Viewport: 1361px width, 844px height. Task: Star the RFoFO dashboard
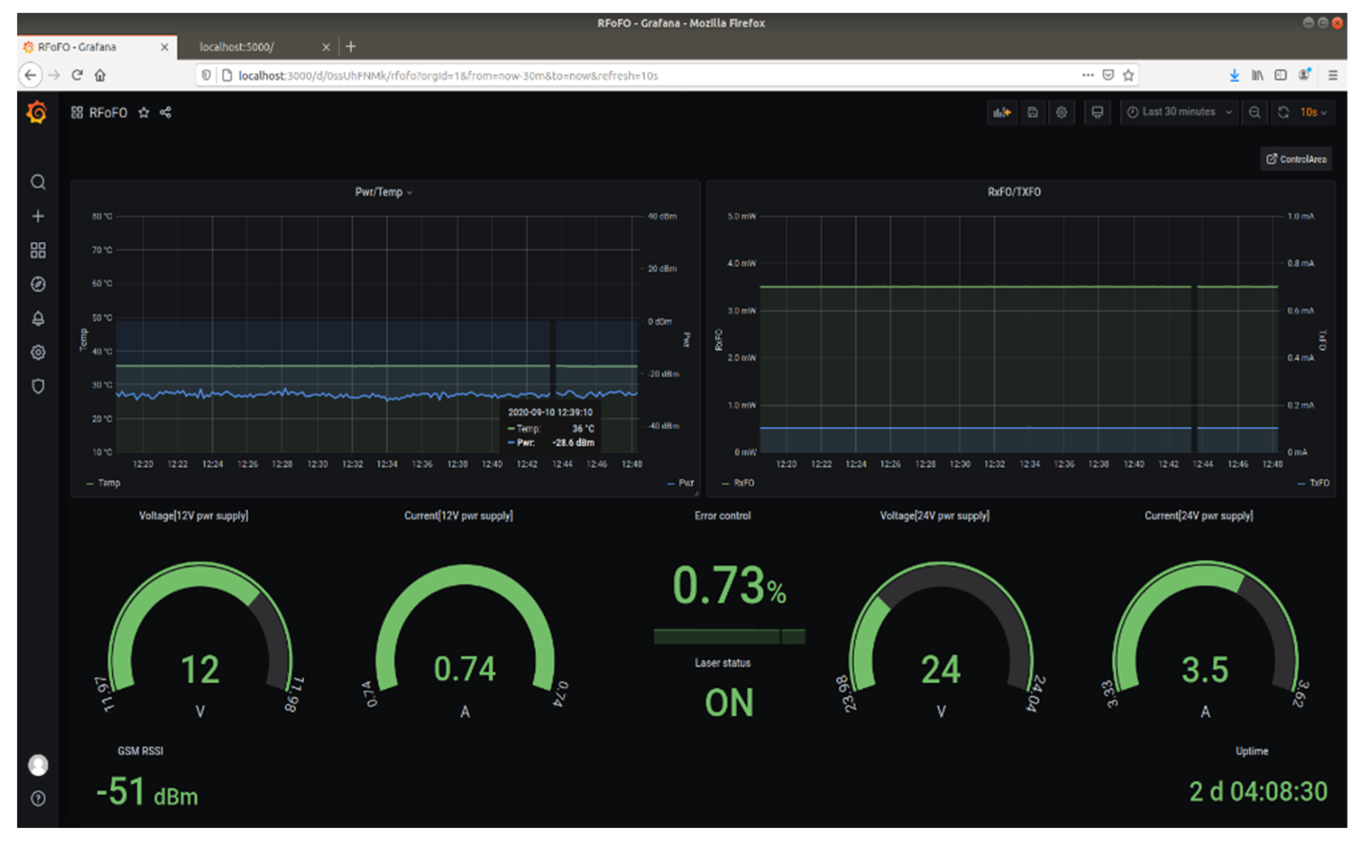pos(143,113)
